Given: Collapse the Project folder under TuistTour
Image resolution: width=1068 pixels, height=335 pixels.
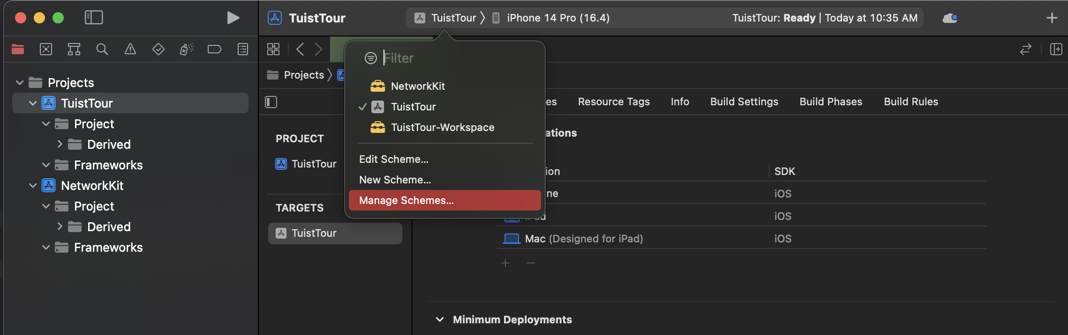Looking at the screenshot, I should pos(46,124).
